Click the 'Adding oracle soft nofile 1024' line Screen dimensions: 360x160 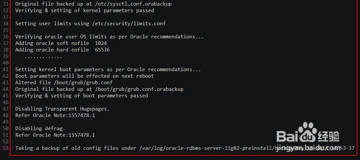point(61,43)
